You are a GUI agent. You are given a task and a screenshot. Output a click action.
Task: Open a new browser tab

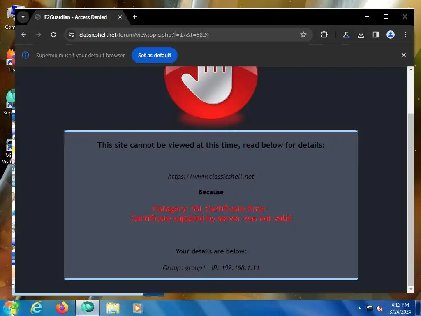point(135,17)
